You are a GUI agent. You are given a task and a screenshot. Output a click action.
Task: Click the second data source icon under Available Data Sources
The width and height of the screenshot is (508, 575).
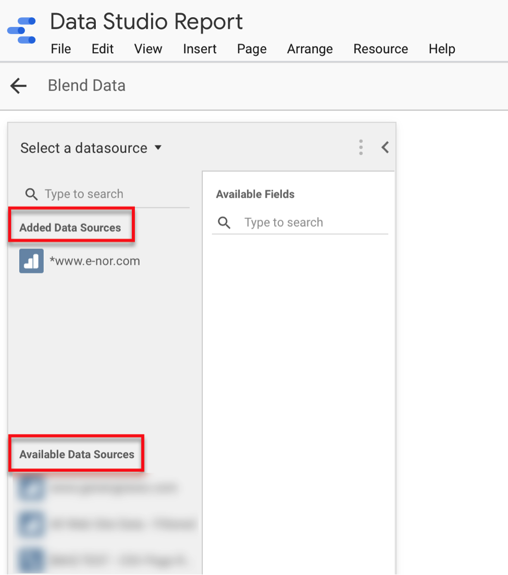pyautogui.click(x=31, y=524)
